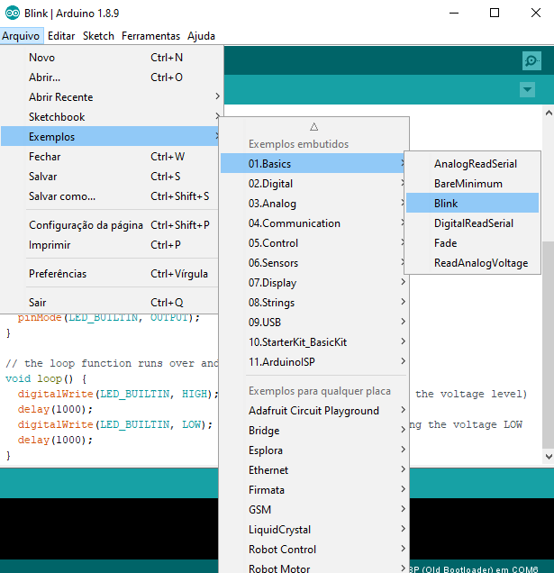Expand the 09.USB examples

pyautogui.click(x=313, y=322)
